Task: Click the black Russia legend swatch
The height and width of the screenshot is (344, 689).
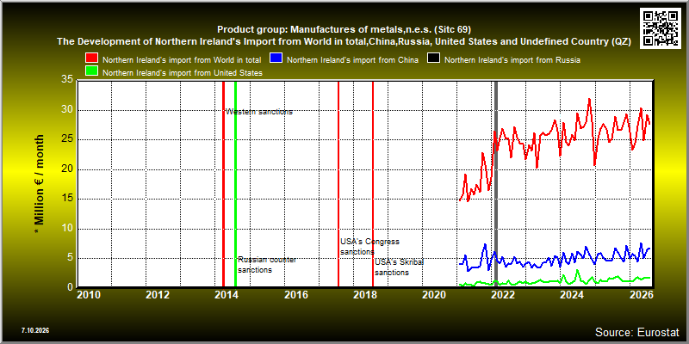Action: click(434, 58)
